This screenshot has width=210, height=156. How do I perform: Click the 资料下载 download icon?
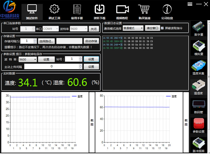(x=99, y=9)
